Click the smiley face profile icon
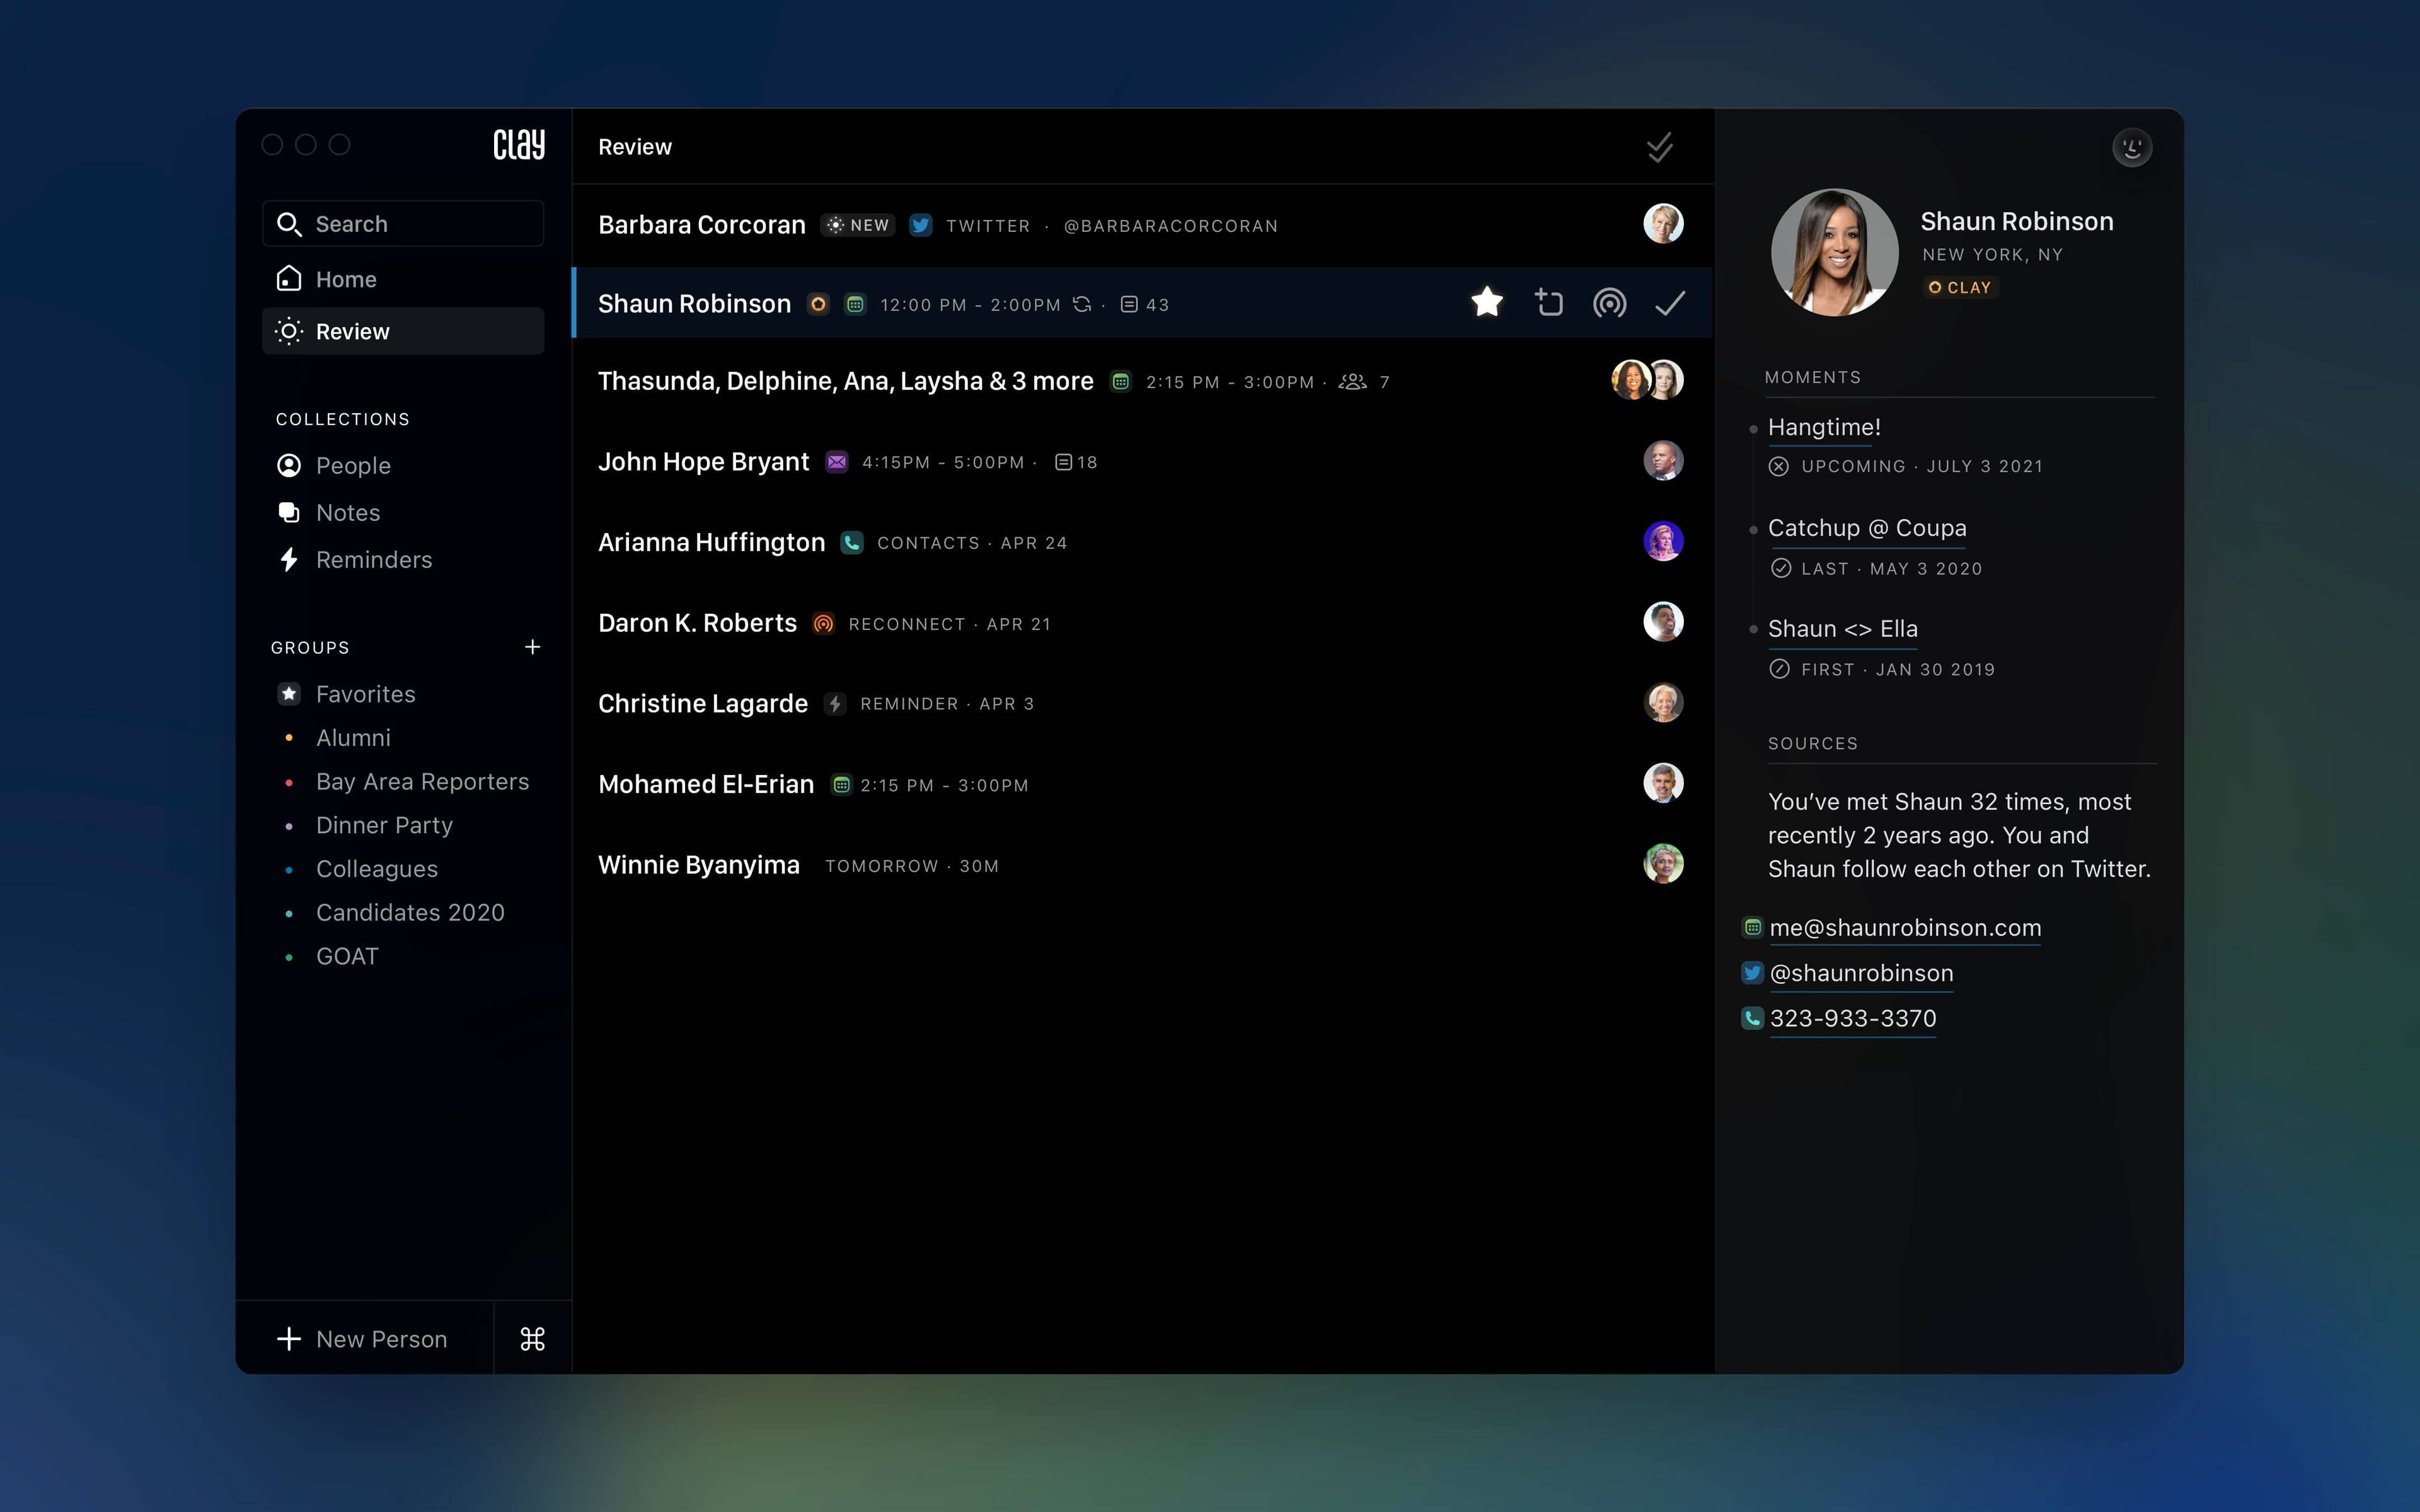The image size is (2420, 1512). click(x=2132, y=147)
